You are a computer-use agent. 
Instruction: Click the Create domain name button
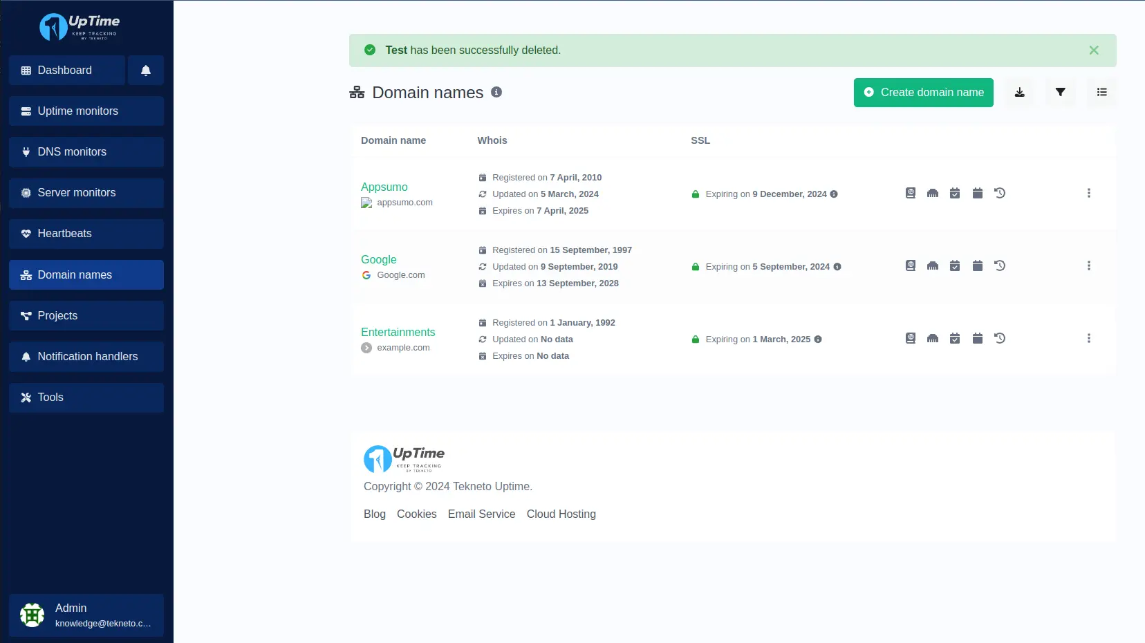(x=923, y=93)
